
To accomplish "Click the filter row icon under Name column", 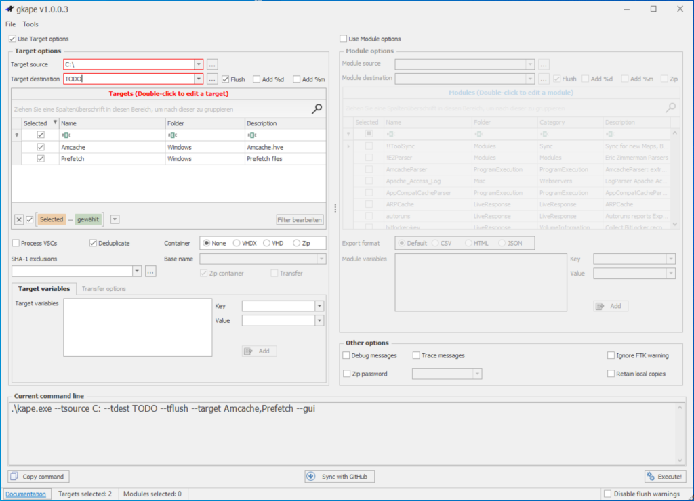I will click(66, 135).
